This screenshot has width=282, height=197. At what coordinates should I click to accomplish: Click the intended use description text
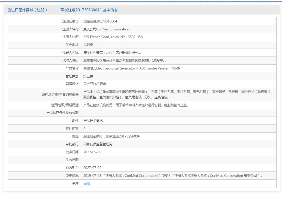coord(136,105)
